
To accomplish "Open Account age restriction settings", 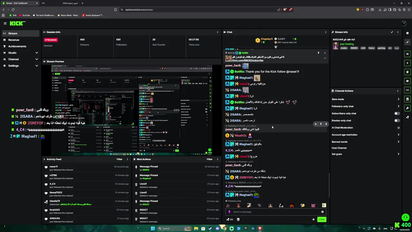I will [366, 135].
